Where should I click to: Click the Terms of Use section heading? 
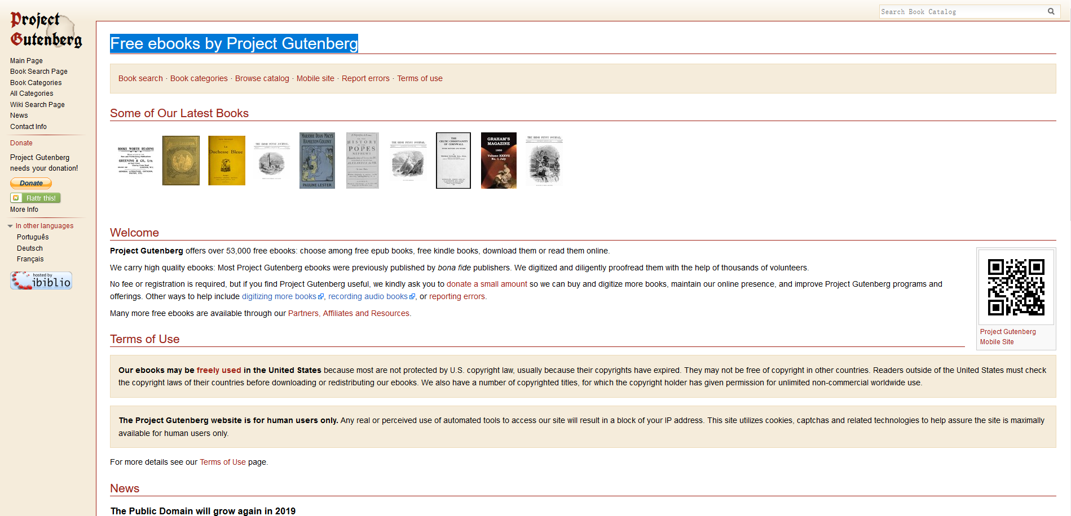[x=145, y=339]
